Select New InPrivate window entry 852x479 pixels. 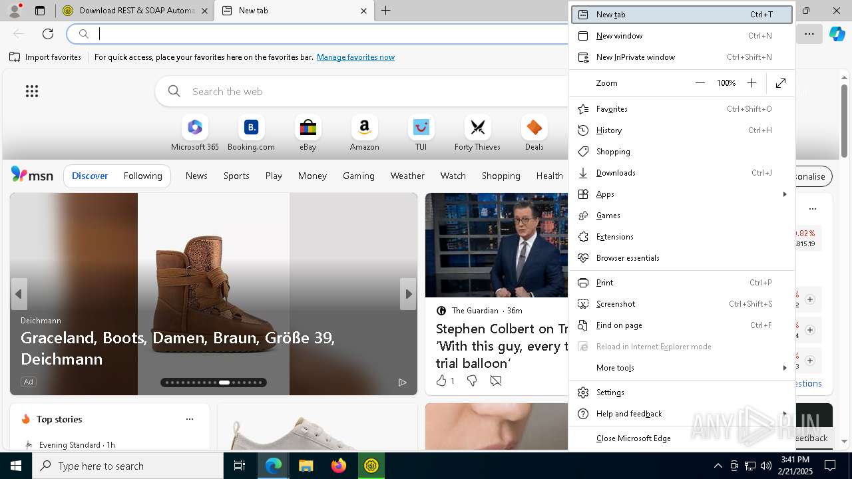pyautogui.click(x=682, y=57)
